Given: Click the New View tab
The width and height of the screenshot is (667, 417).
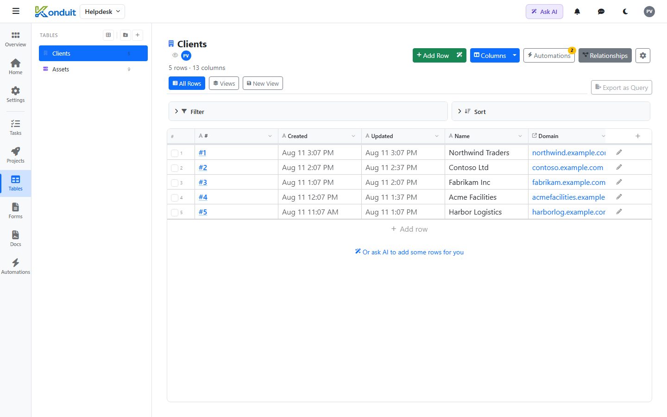Looking at the screenshot, I should pos(263,83).
